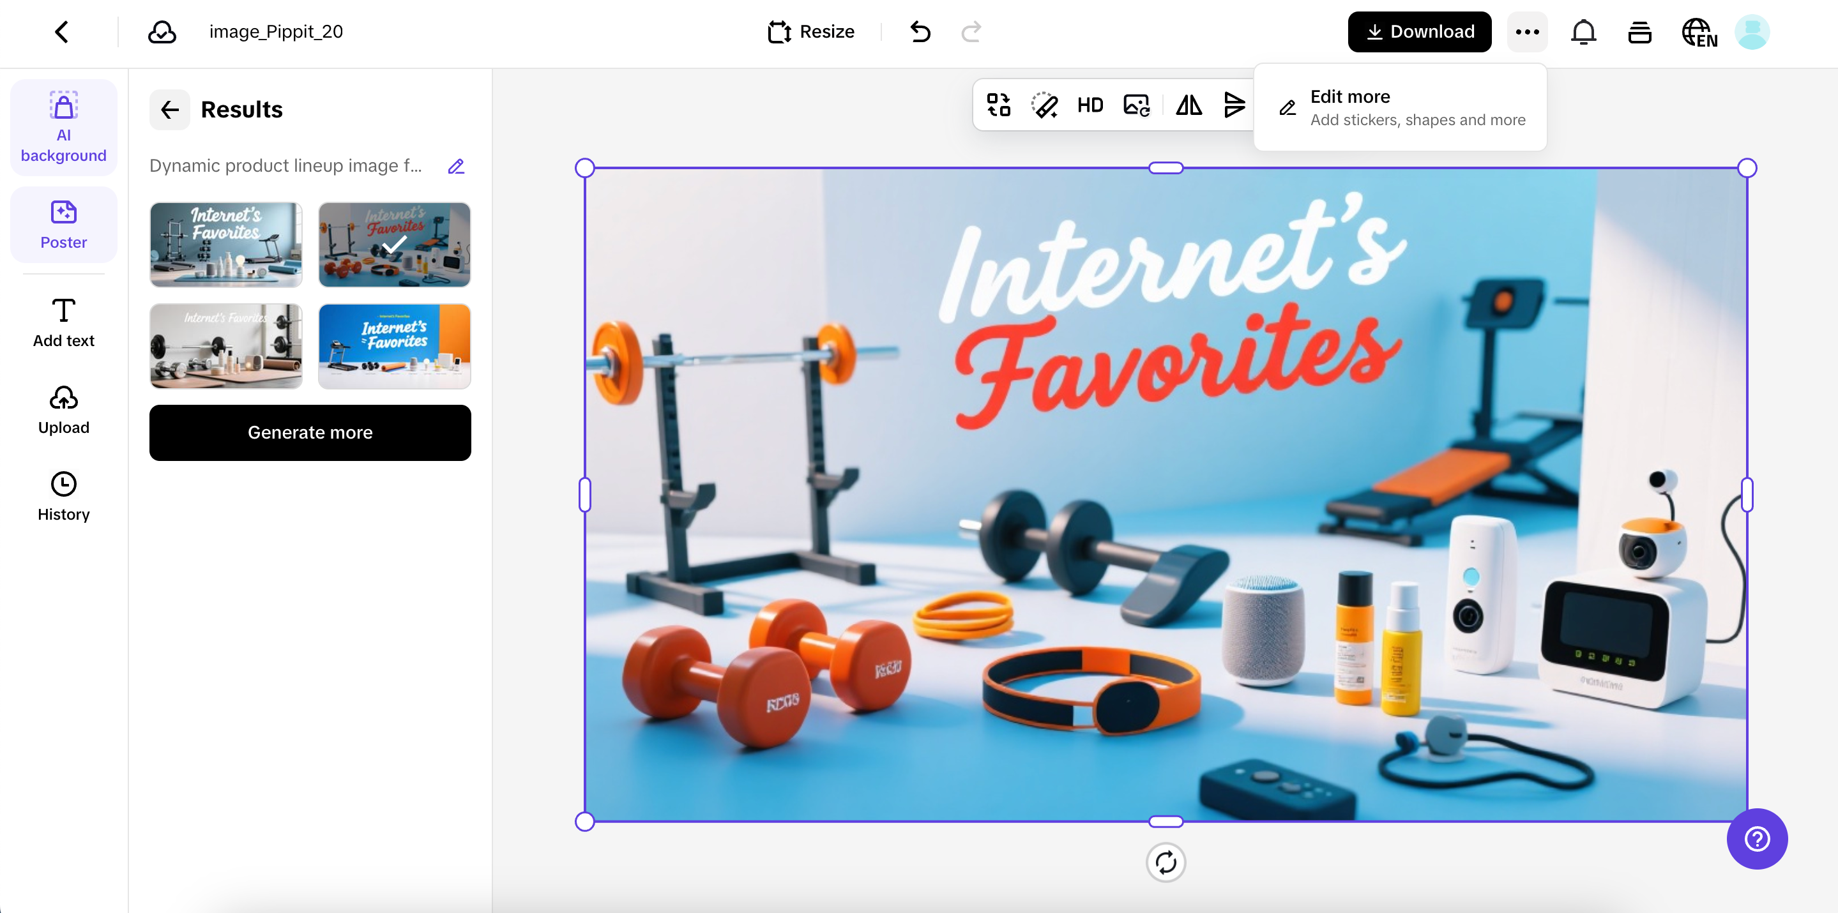Go back using the Results back arrow
The height and width of the screenshot is (913, 1838).
170,109
